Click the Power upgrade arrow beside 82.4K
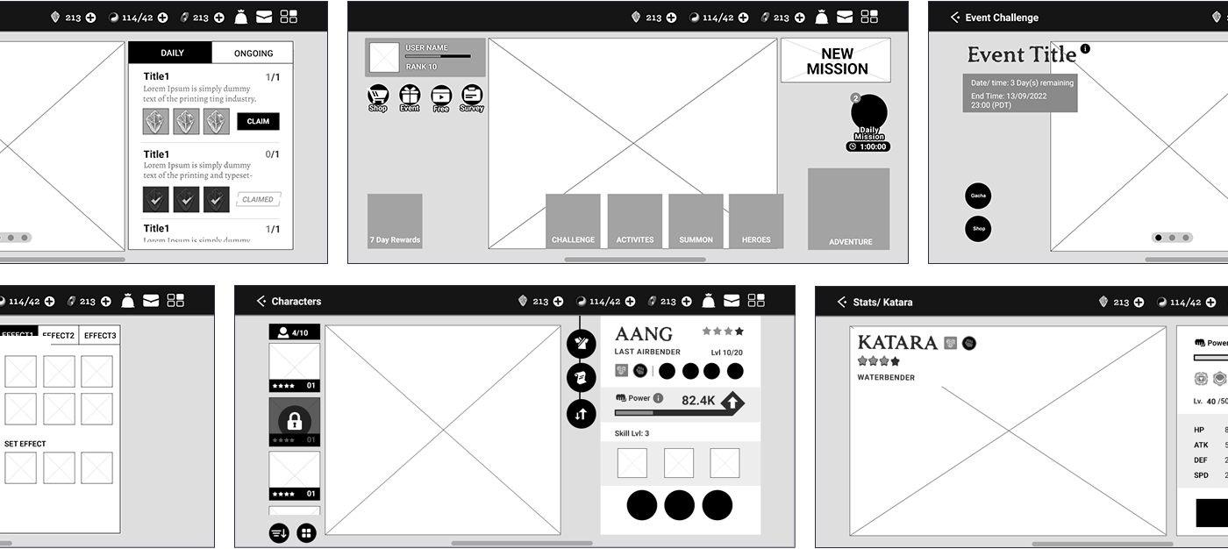Viewport: 1228px width, 549px height. click(x=732, y=403)
